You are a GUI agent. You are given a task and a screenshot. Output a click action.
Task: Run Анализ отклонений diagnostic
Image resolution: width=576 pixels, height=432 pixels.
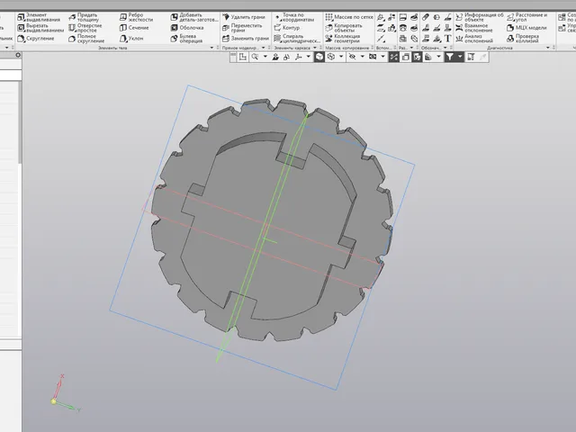[x=474, y=39]
